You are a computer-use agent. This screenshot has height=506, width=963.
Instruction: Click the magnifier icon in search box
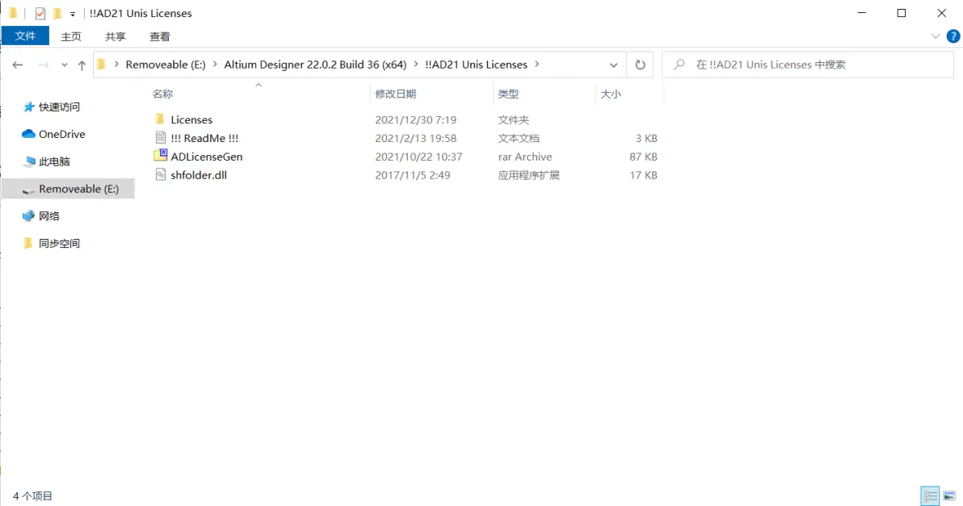click(679, 65)
